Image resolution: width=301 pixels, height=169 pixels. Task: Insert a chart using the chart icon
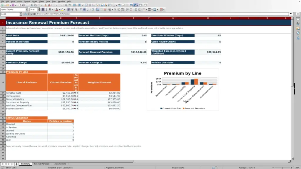point(106,5)
